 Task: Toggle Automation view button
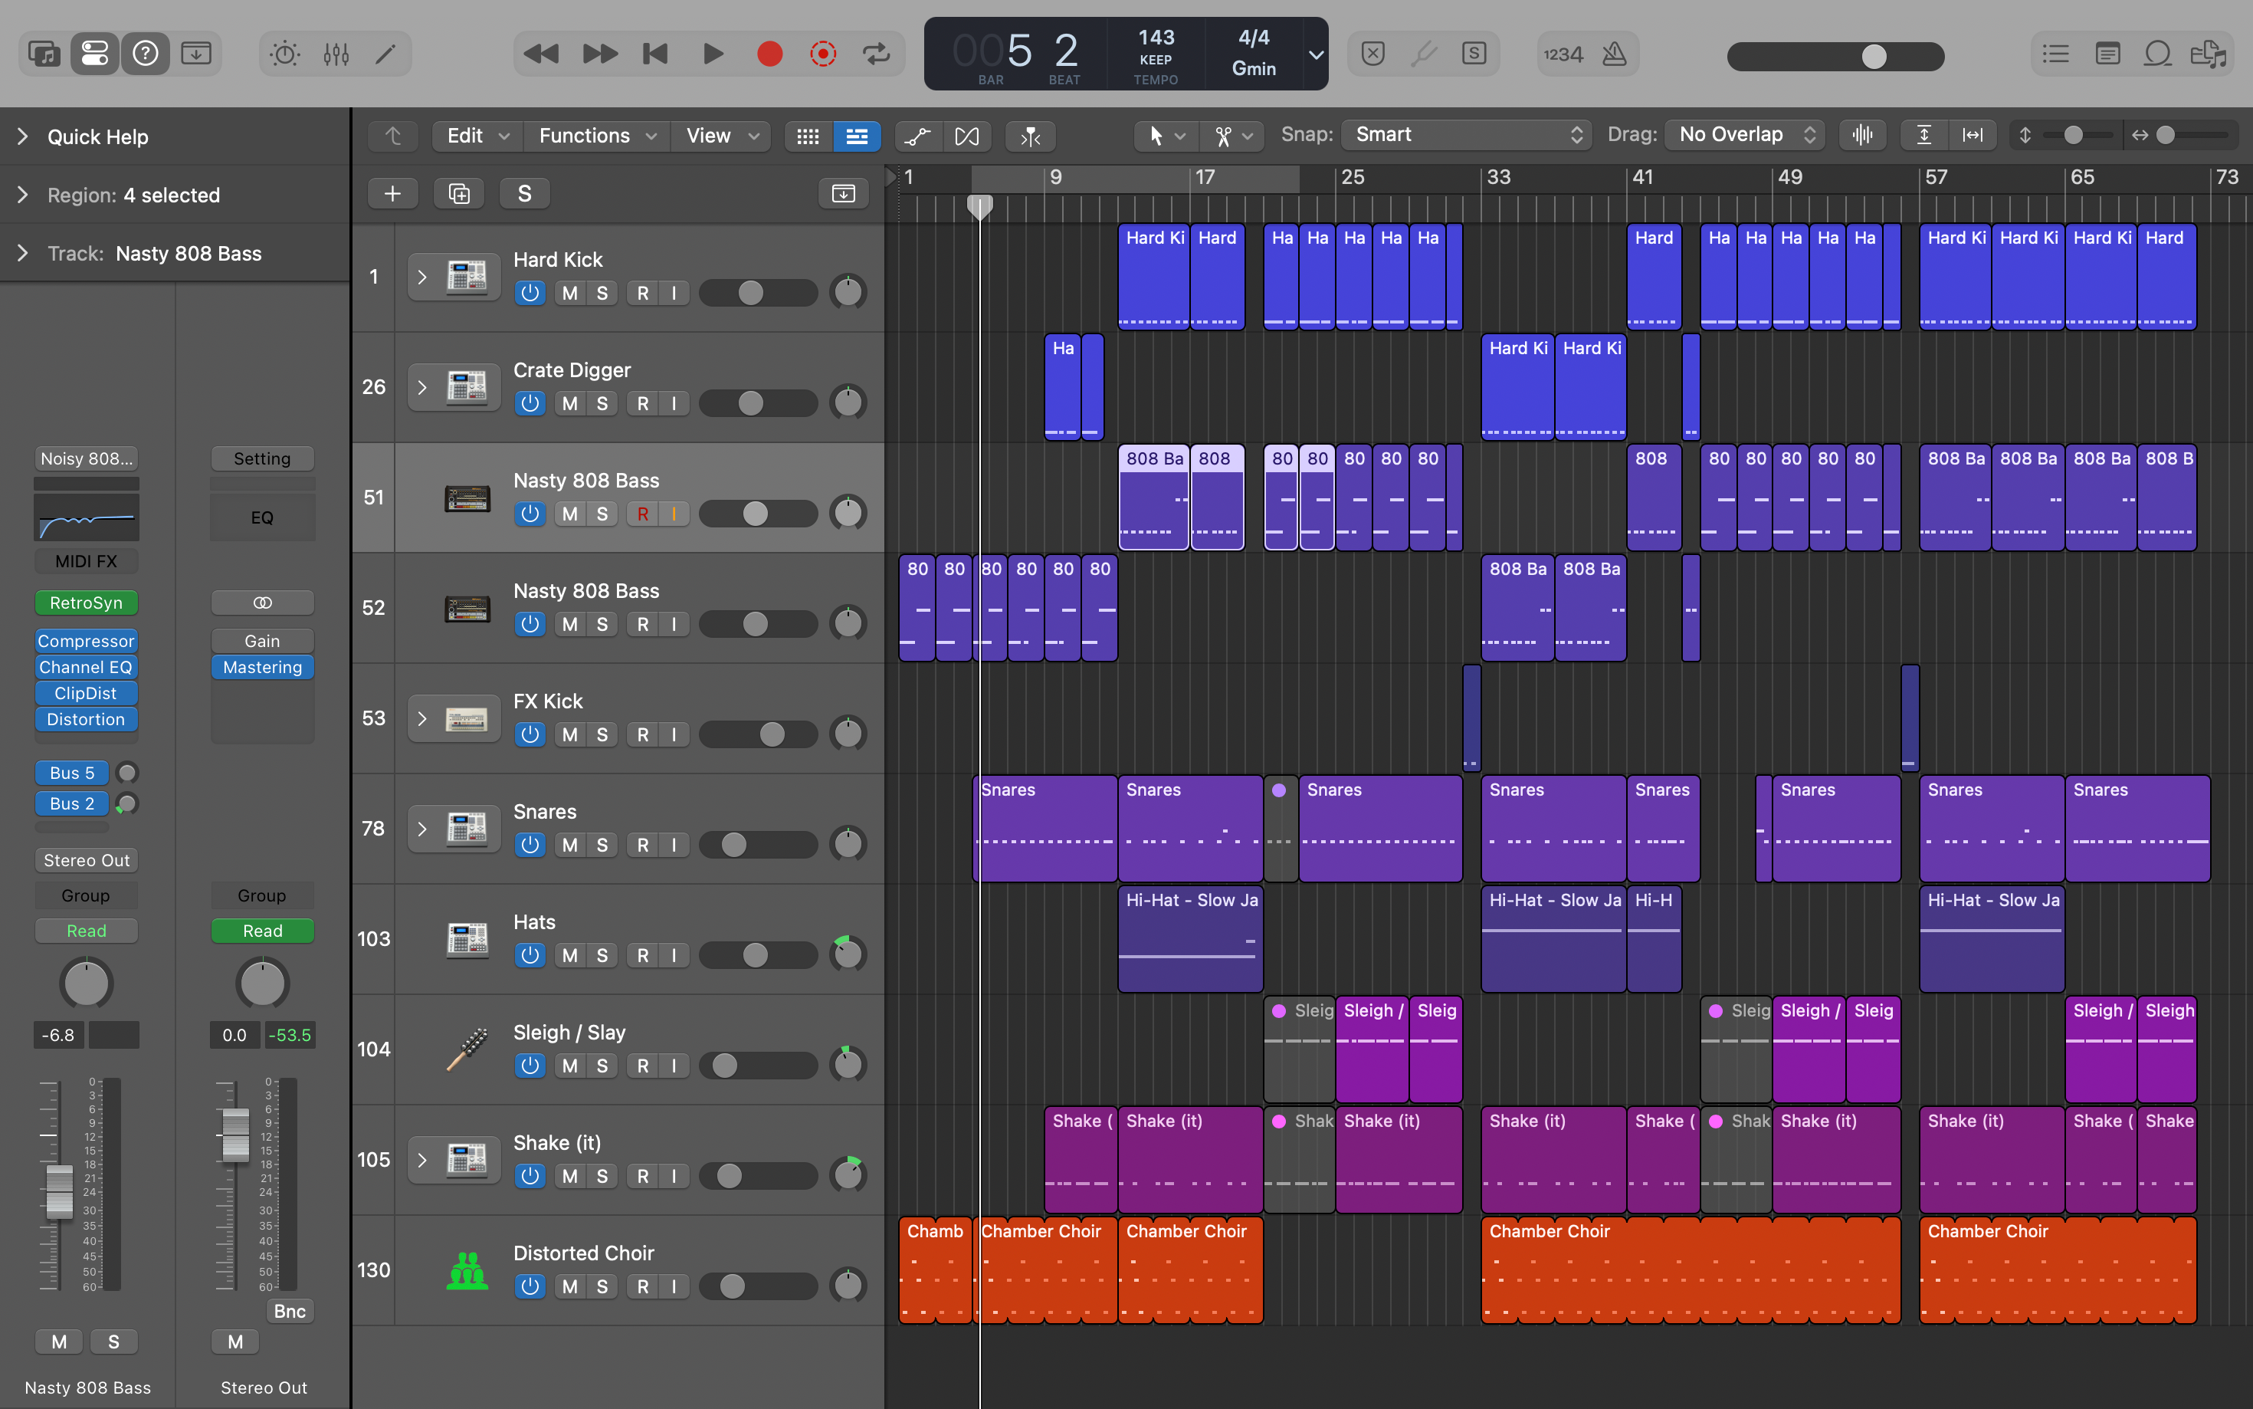pyautogui.click(x=917, y=136)
